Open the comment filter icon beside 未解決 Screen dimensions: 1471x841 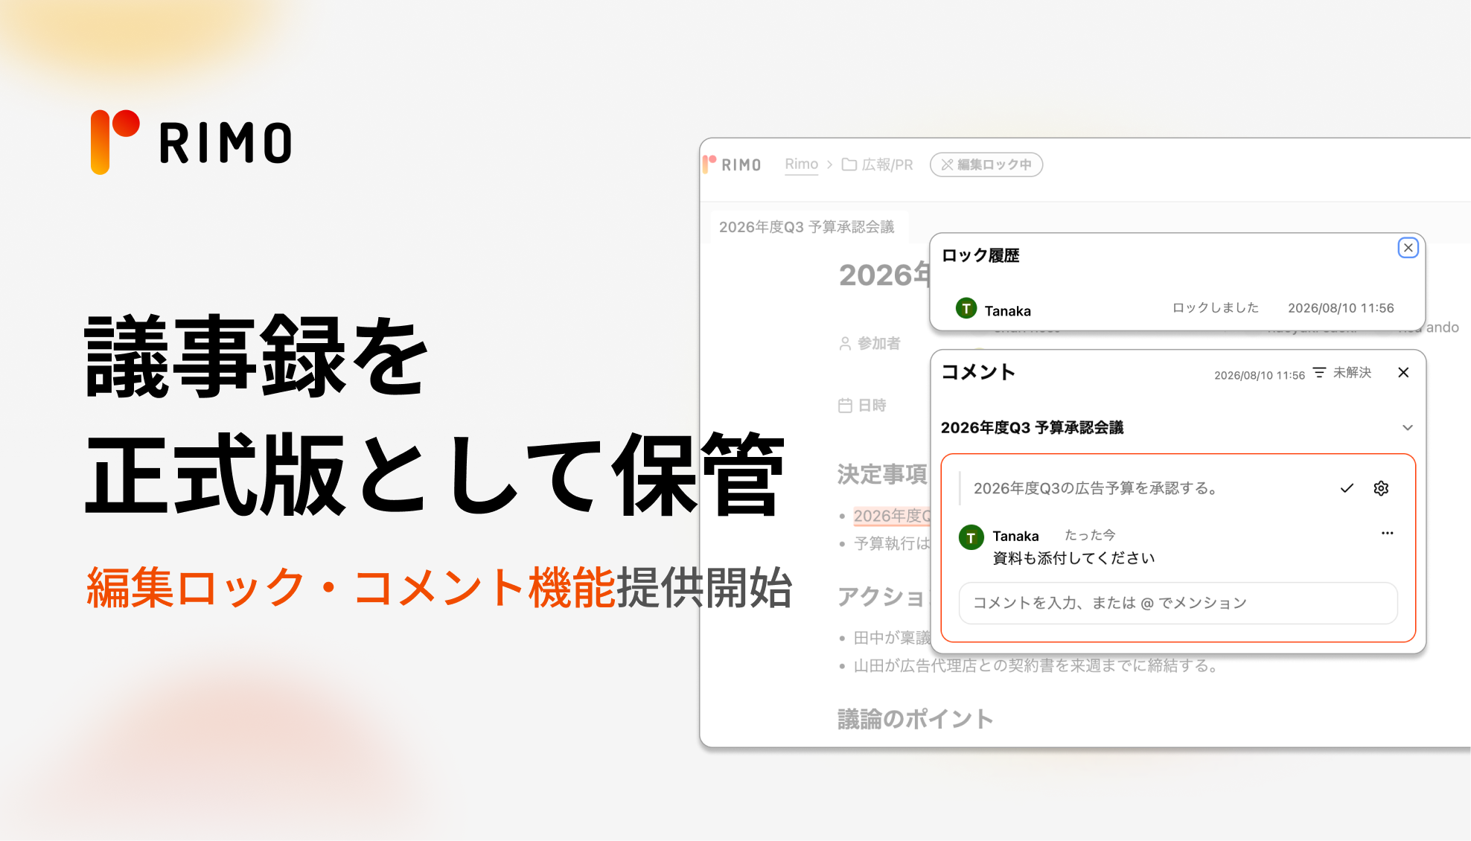click(1319, 372)
